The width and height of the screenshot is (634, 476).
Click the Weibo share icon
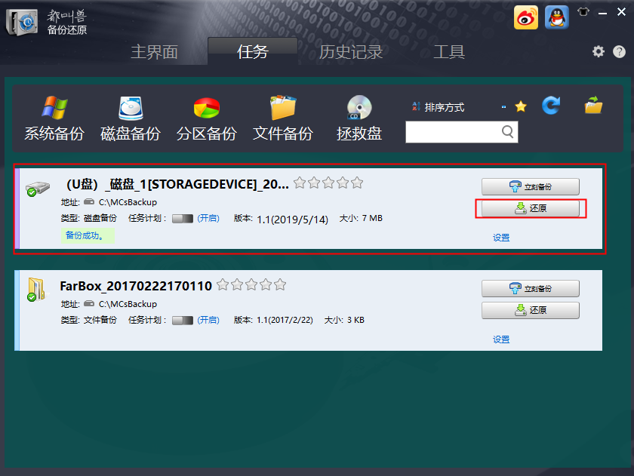point(525,17)
